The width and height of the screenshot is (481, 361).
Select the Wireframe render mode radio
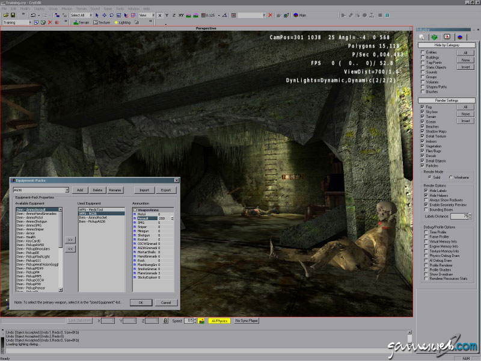[450, 177]
